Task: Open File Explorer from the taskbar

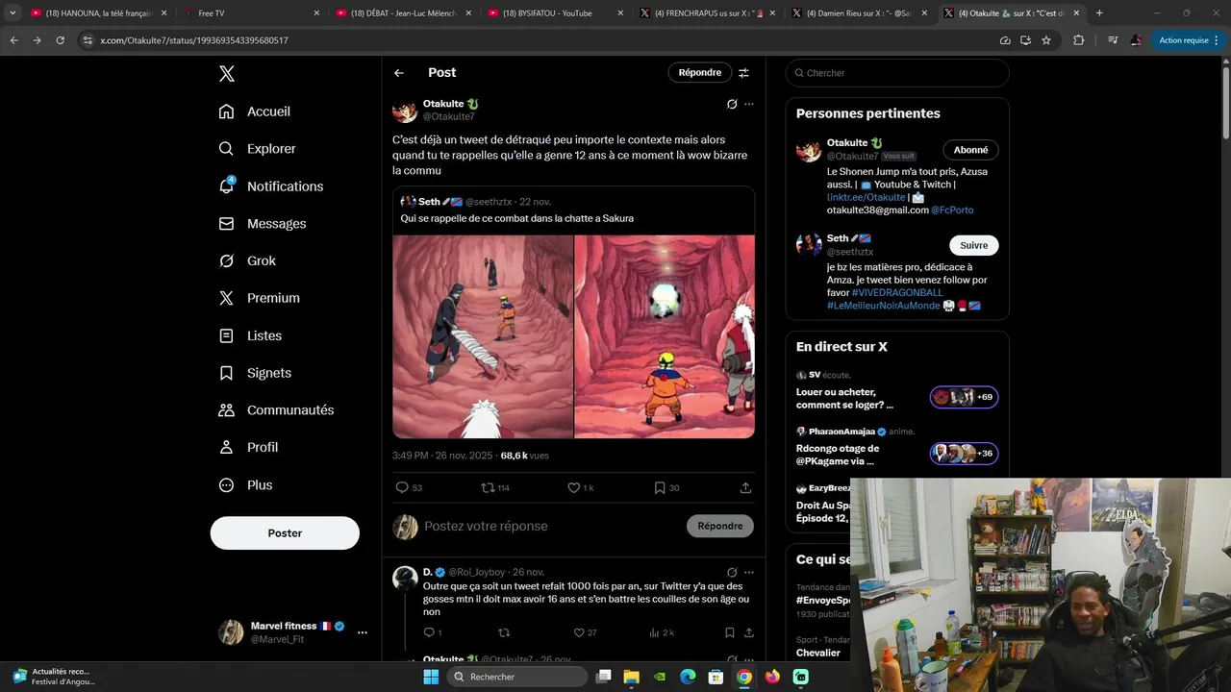Action: click(x=632, y=677)
